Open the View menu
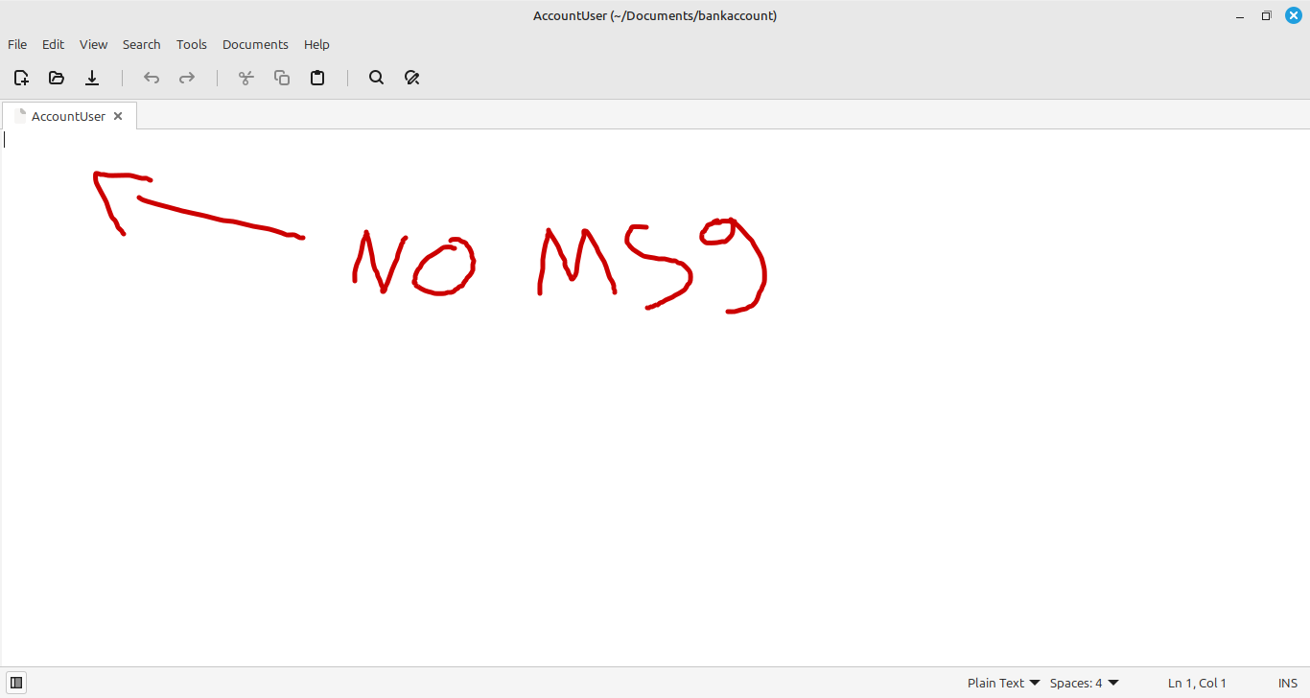The width and height of the screenshot is (1310, 698). (x=93, y=44)
